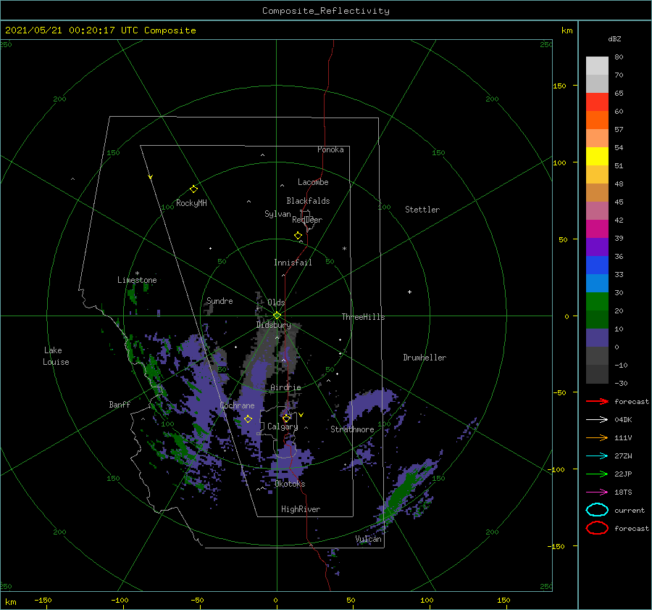Click the Innisfail town label

293,263
